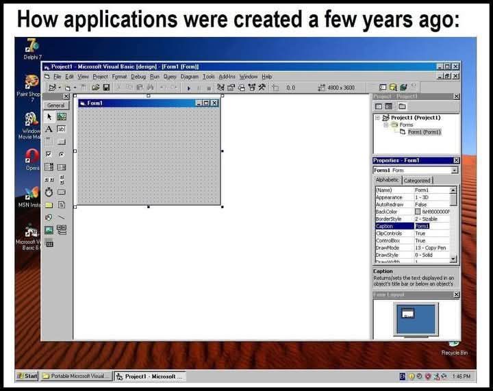
Task: Start the program with the Run arrow
Action: 189,88
